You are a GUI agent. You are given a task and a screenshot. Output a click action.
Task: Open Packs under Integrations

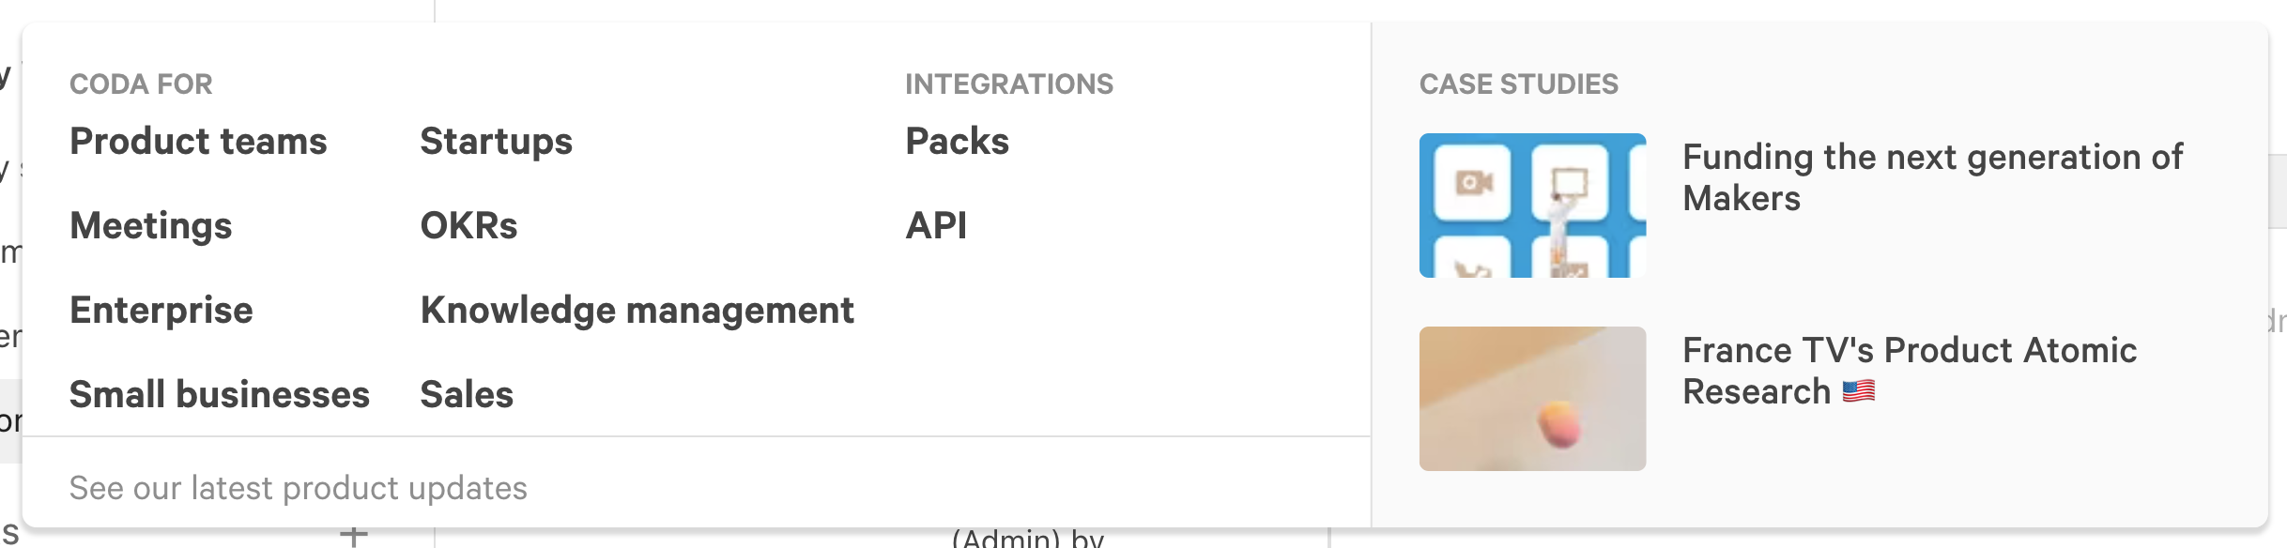click(957, 142)
